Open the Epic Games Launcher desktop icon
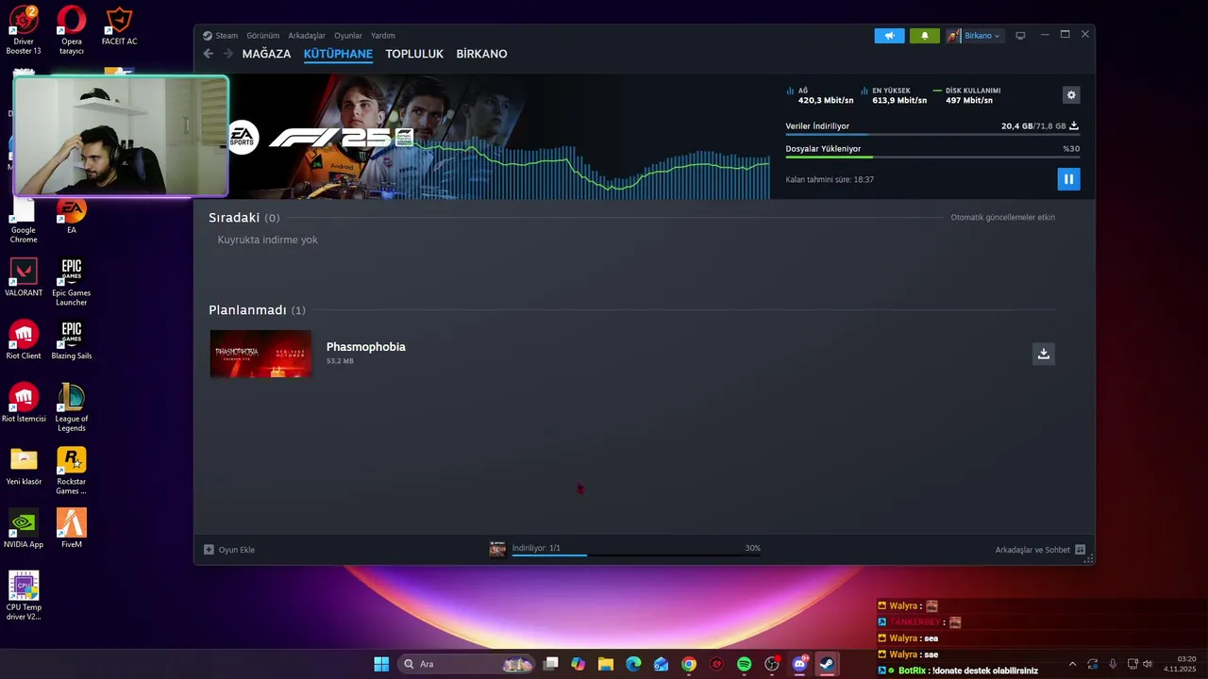Image resolution: width=1208 pixels, height=679 pixels. [72, 283]
